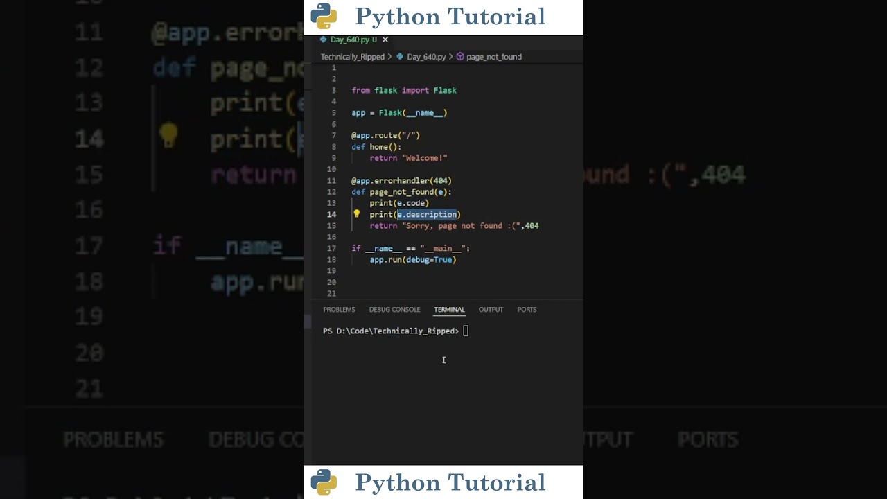
Task: Click the highlighted 'e.description' selection
Action: click(x=427, y=215)
